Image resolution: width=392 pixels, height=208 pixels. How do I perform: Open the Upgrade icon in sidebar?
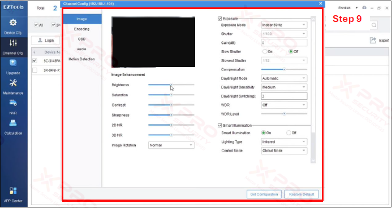[x=13, y=63]
